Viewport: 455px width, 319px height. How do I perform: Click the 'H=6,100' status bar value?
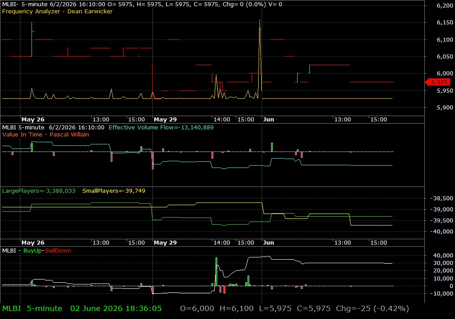point(236,308)
